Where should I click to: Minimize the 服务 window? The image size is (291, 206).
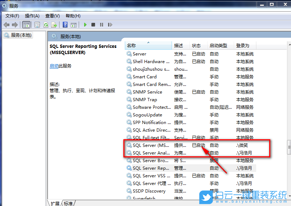point(262,5)
